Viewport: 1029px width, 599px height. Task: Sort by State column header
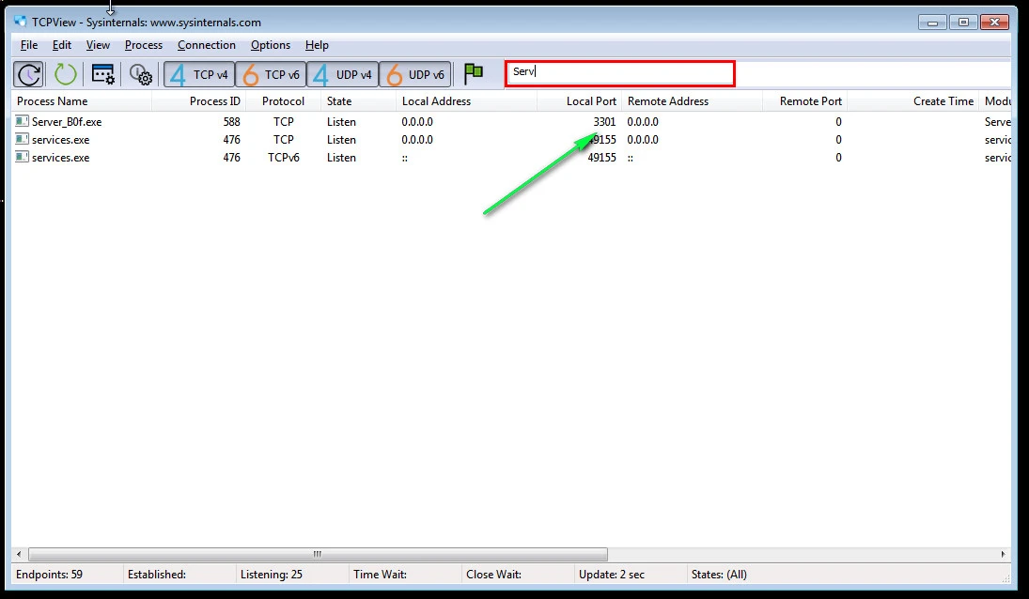coord(359,101)
